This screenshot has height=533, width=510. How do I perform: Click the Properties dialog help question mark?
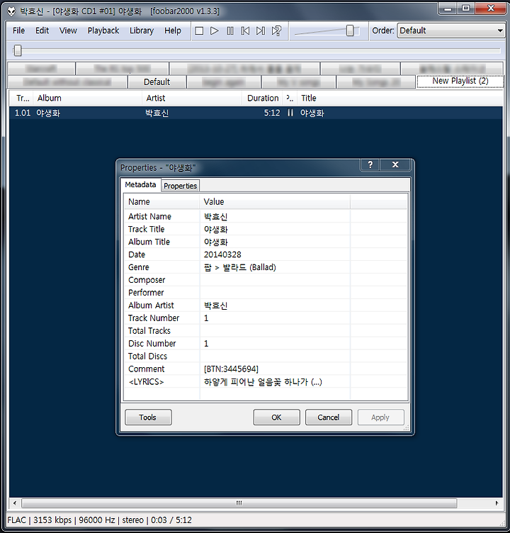click(x=370, y=164)
